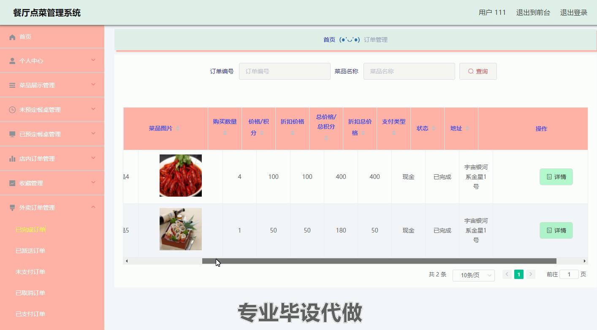The image size is (597, 330).
Task: Open 详情 for the crayfish order
Action: click(x=556, y=176)
